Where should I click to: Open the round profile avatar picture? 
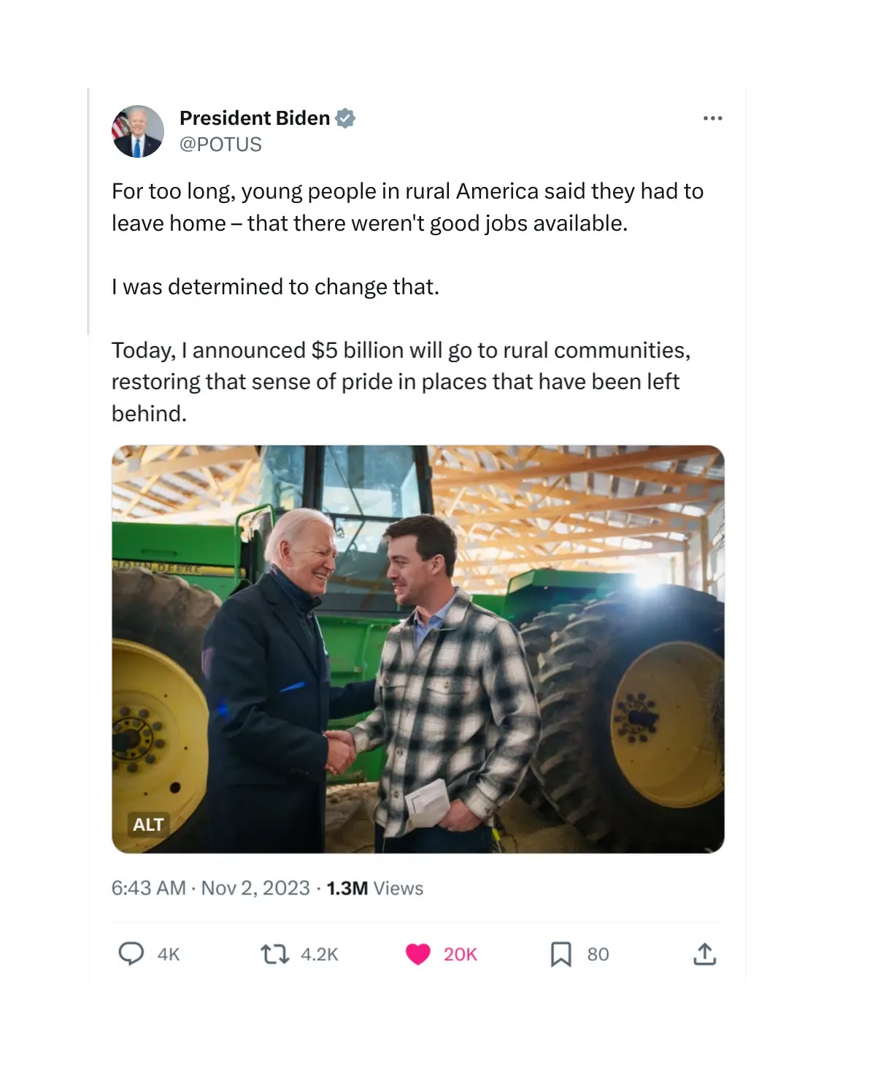tap(138, 131)
